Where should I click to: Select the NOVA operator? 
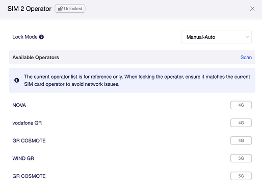tap(132, 105)
